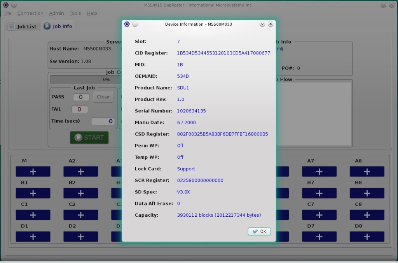Select slot C7 plus button
This screenshot has width=398, height=263.
coord(319,215)
